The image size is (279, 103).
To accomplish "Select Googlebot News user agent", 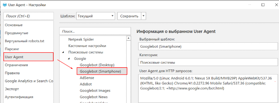I will pyautogui.click(x=94, y=97).
